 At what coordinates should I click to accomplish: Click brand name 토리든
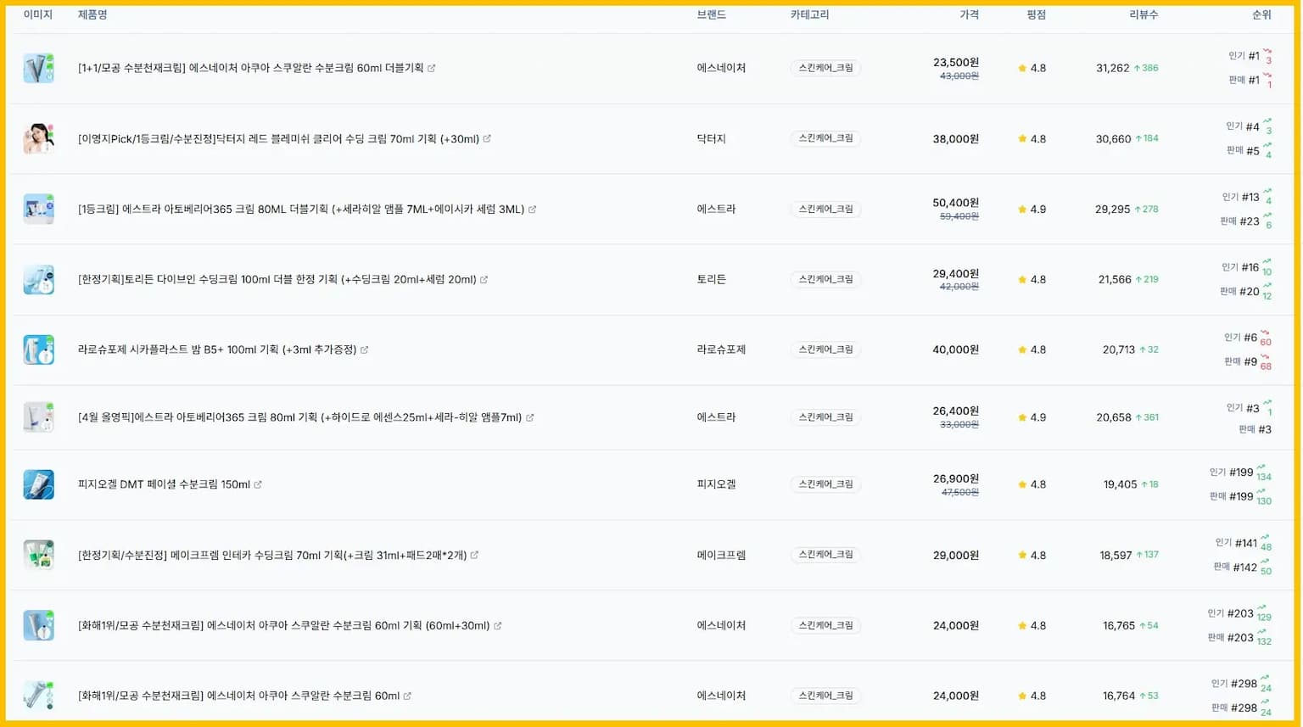pos(711,279)
